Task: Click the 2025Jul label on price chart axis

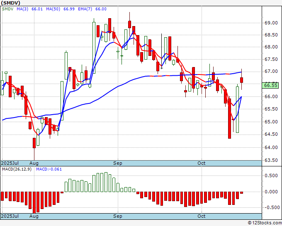Action: (10, 163)
